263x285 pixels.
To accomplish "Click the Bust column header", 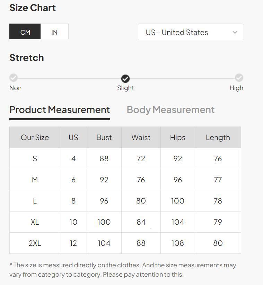I will (104, 138).
